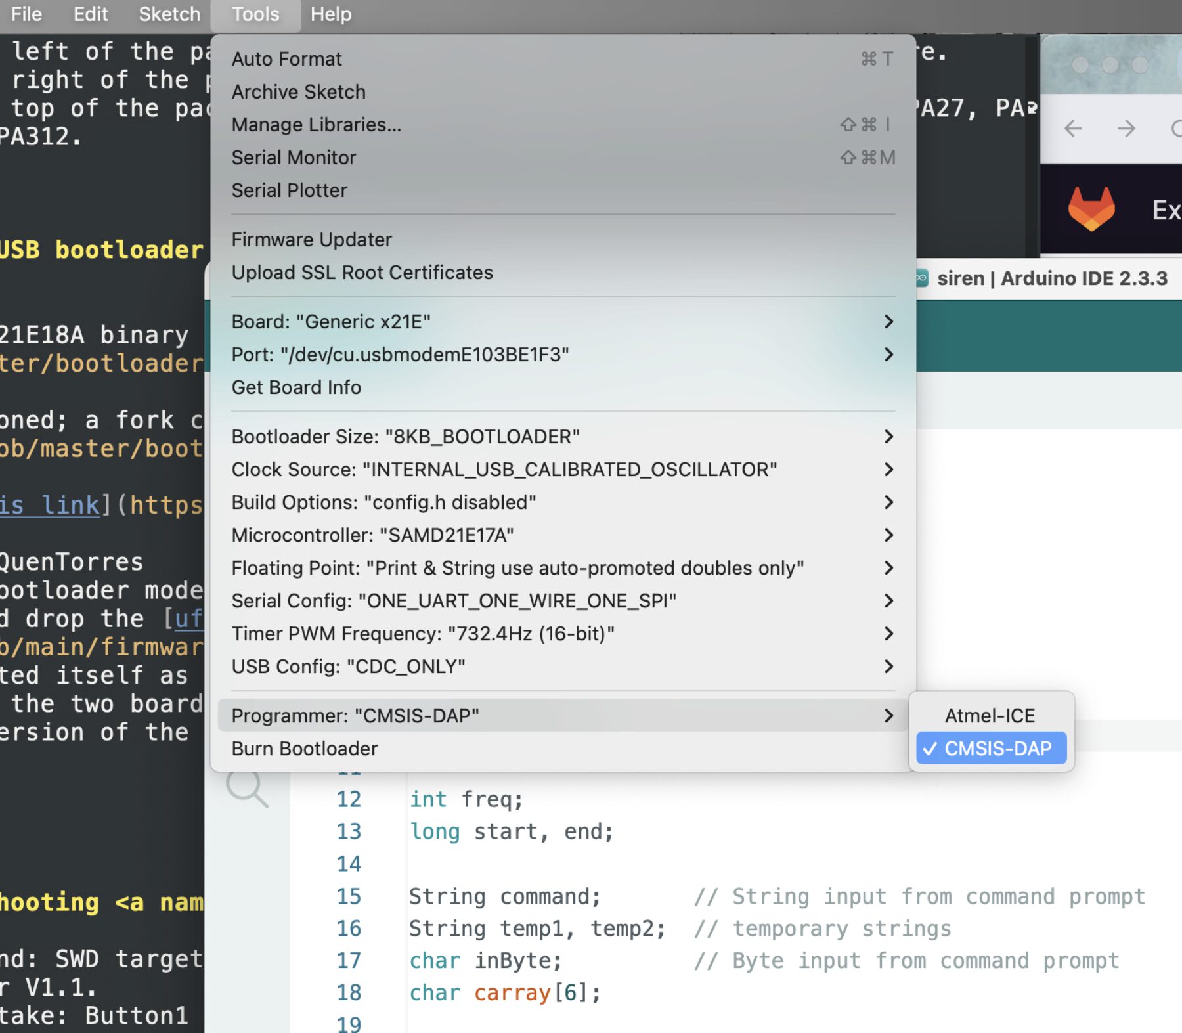Select Atmel-ICE programmer
Image resolution: width=1182 pixels, height=1033 pixels.
pyautogui.click(x=991, y=716)
